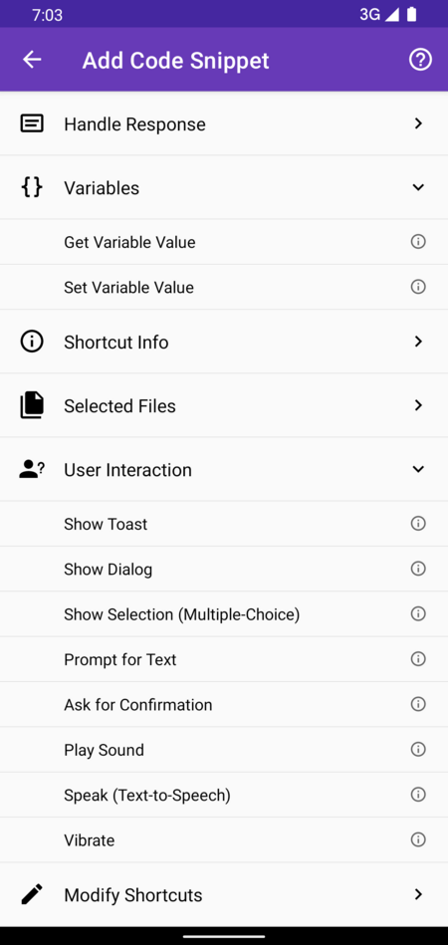The image size is (448, 945).
Task: Add the Get Variable Value snippet
Action: click(x=224, y=242)
